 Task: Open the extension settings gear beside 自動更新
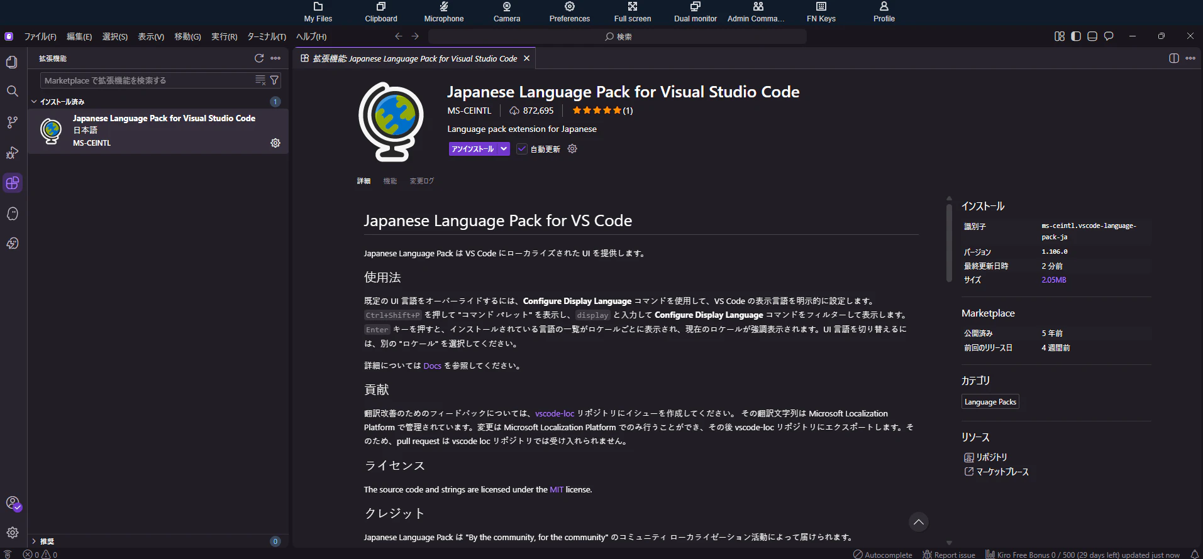[x=572, y=149]
